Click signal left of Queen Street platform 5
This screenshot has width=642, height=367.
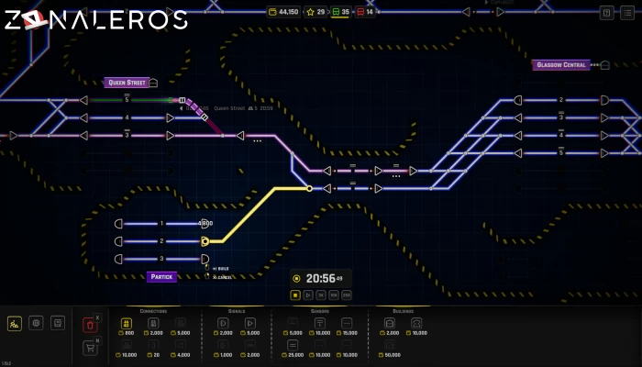[84, 100]
